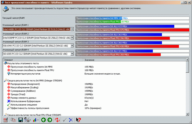Open Эталонный чипсет/RAM 2 dropdown arrow
Image resolution: width=192 pixels, height=124 pixels.
point(72,38)
